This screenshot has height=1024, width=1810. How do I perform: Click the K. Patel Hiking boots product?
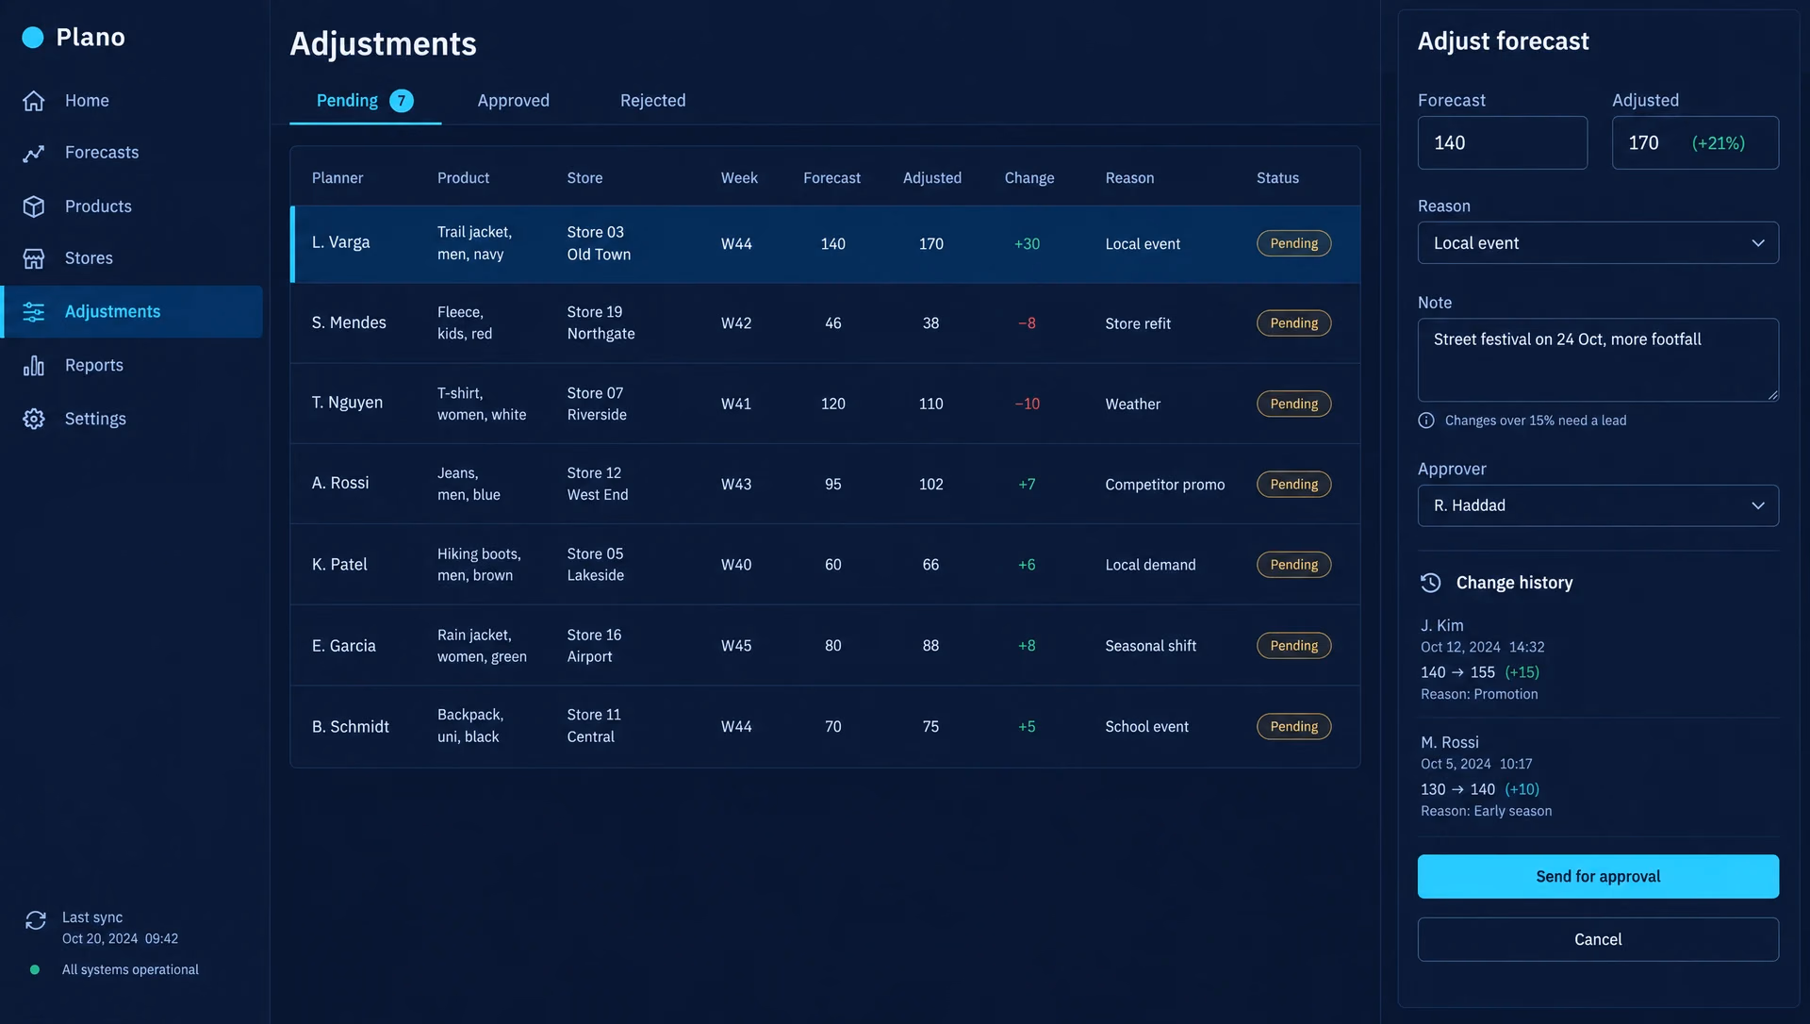[479, 565]
